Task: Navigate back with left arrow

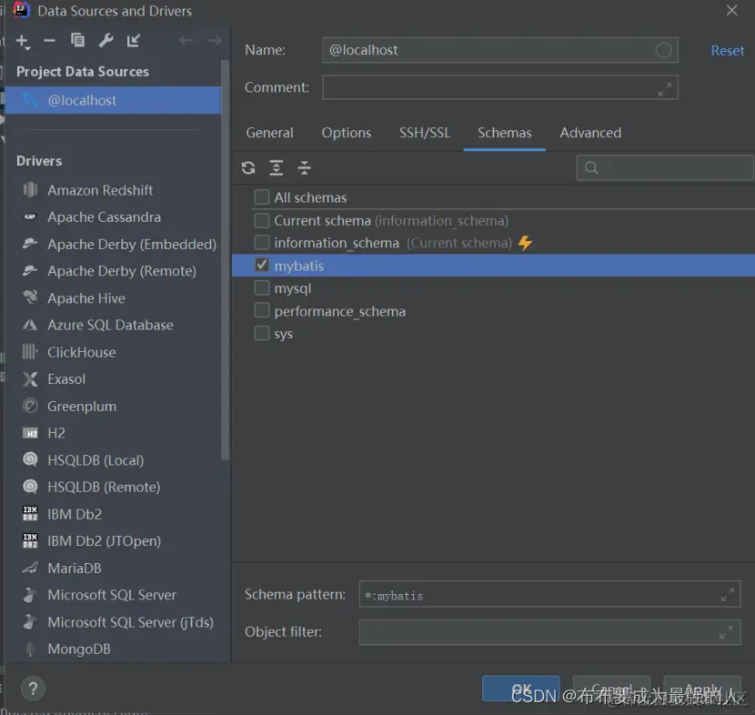Action: [186, 40]
